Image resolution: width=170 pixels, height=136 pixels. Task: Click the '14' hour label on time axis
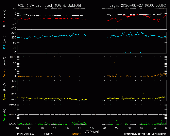tap(67, 128)
